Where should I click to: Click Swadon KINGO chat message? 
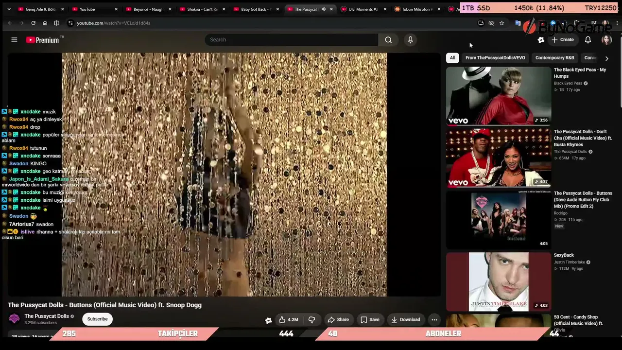coord(24,163)
